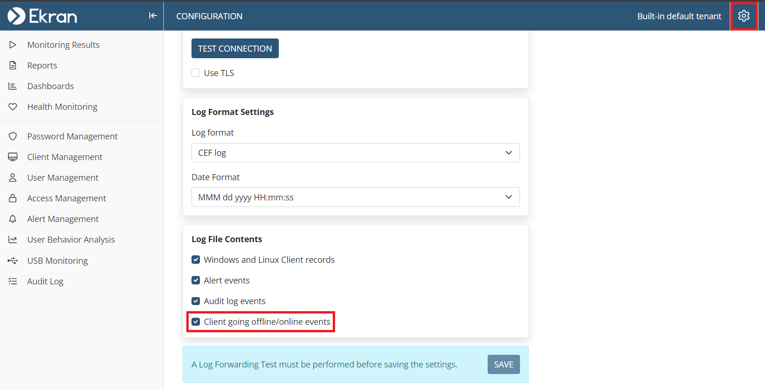Toggle the Alert events checkbox
Viewport: 765px width, 390px height.
pos(196,281)
